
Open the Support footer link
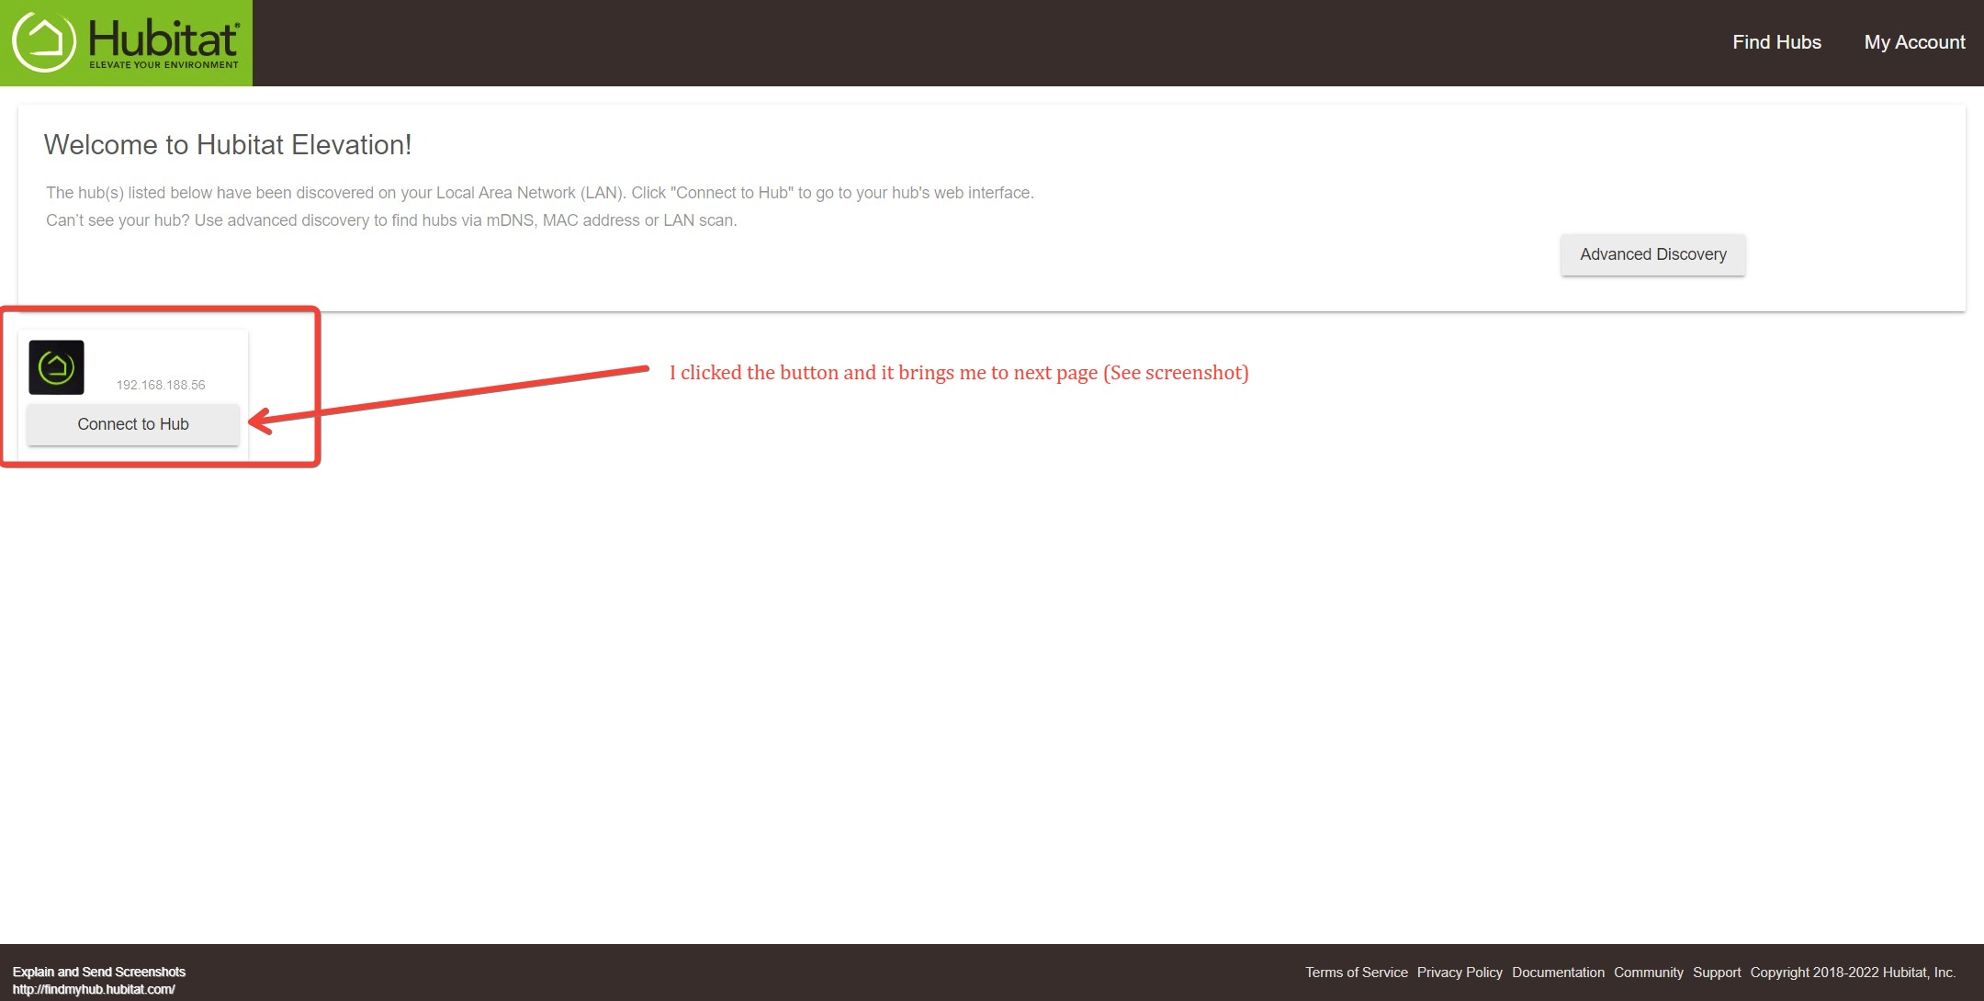point(1717,973)
